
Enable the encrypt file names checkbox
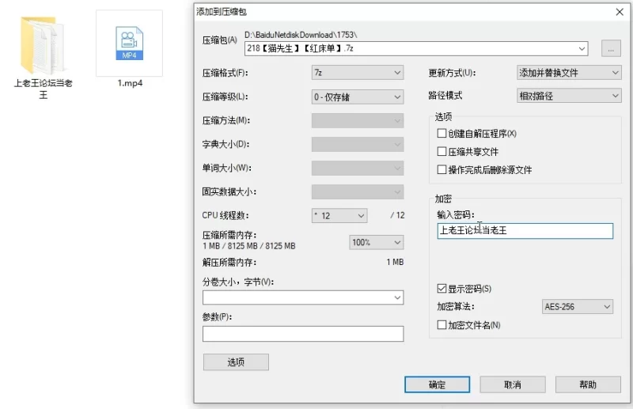442,325
